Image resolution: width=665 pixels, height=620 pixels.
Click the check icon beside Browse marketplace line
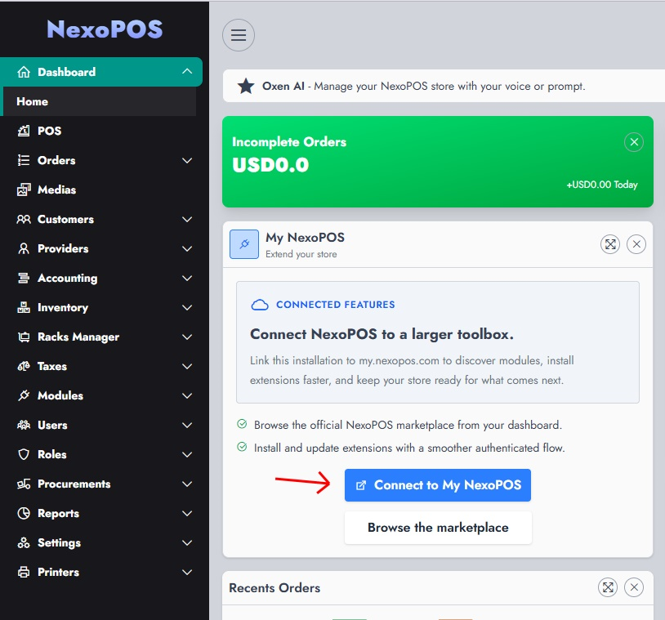(242, 424)
